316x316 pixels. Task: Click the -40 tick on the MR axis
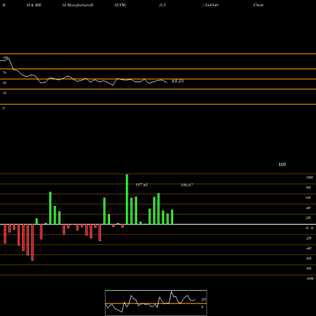click(x=308, y=248)
